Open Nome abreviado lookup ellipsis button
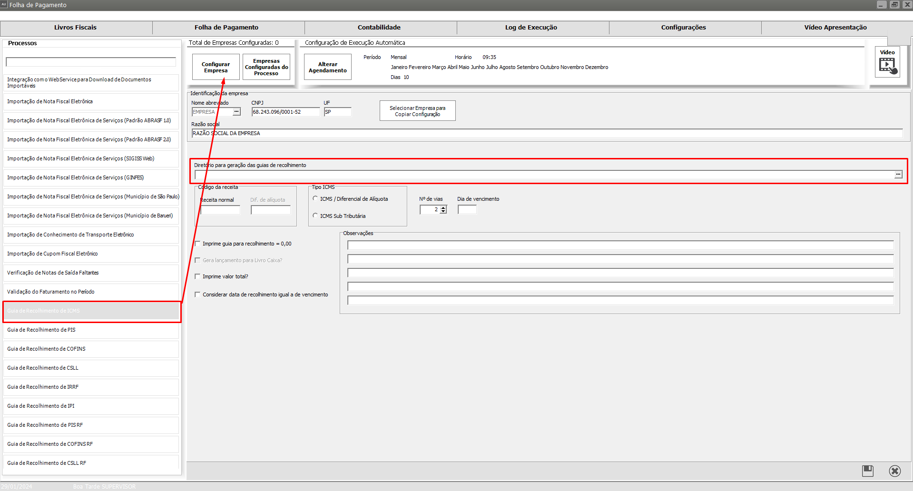This screenshot has width=913, height=491. pos(236,112)
